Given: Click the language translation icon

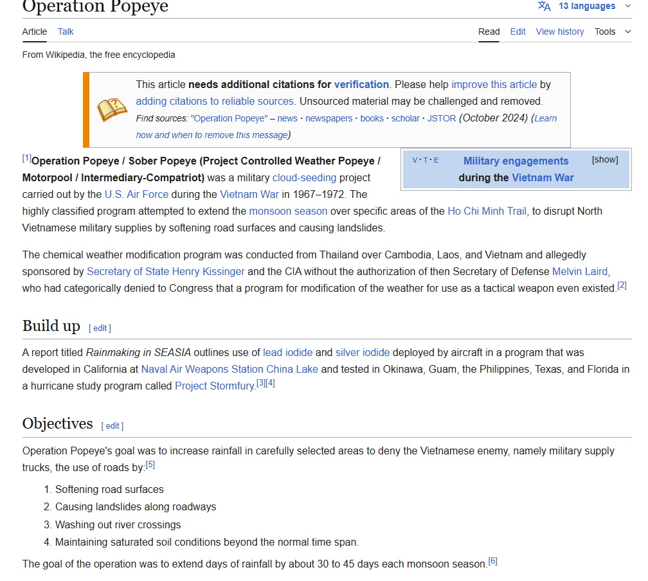Looking at the screenshot, I should tap(544, 6).
